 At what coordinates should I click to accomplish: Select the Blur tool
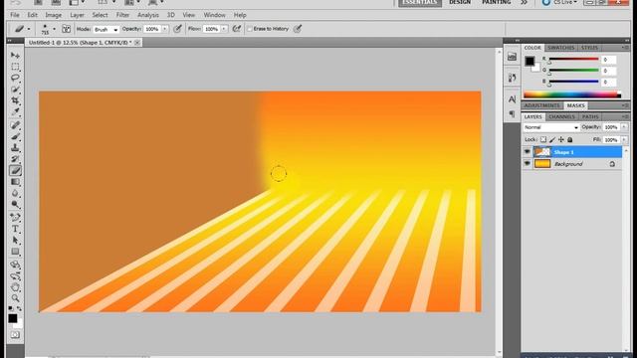[x=16, y=193]
